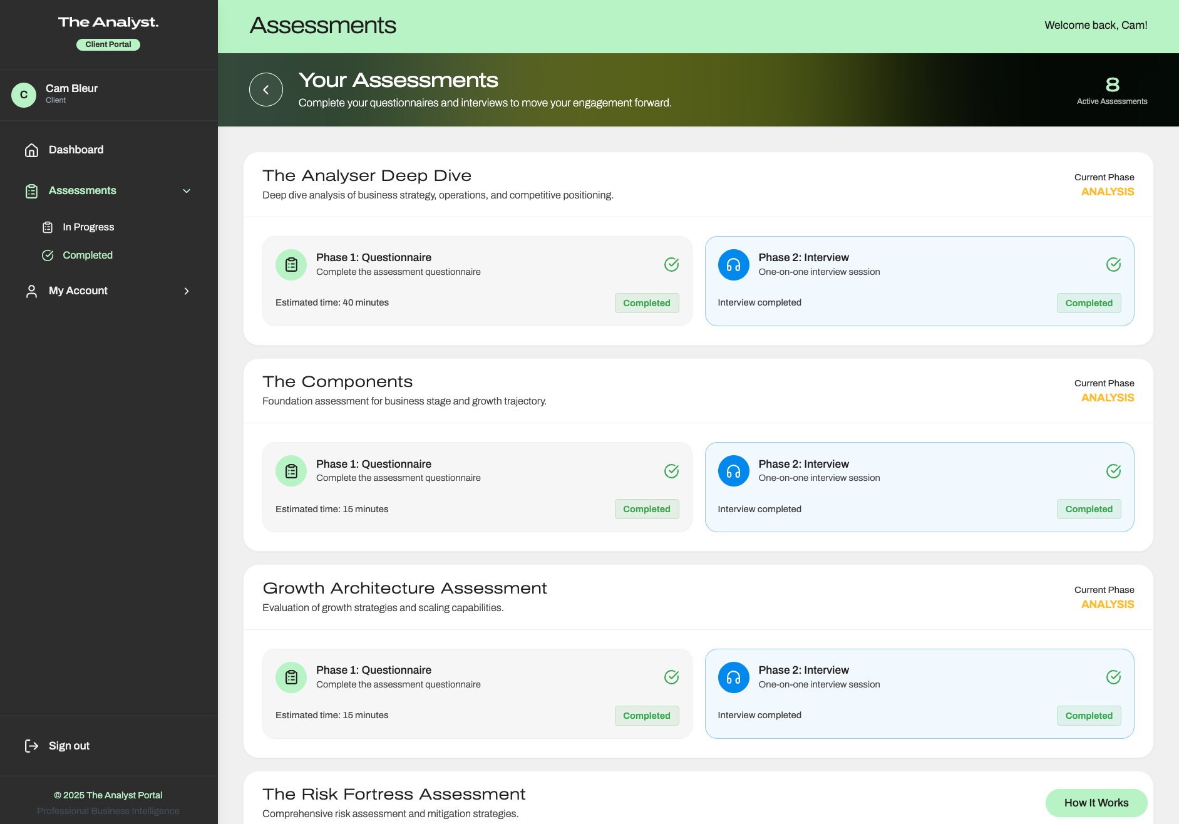Image resolution: width=1179 pixels, height=824 pixels.
Task: Click Growth Architecture interview headphones icon
Action: coord(733,677)
